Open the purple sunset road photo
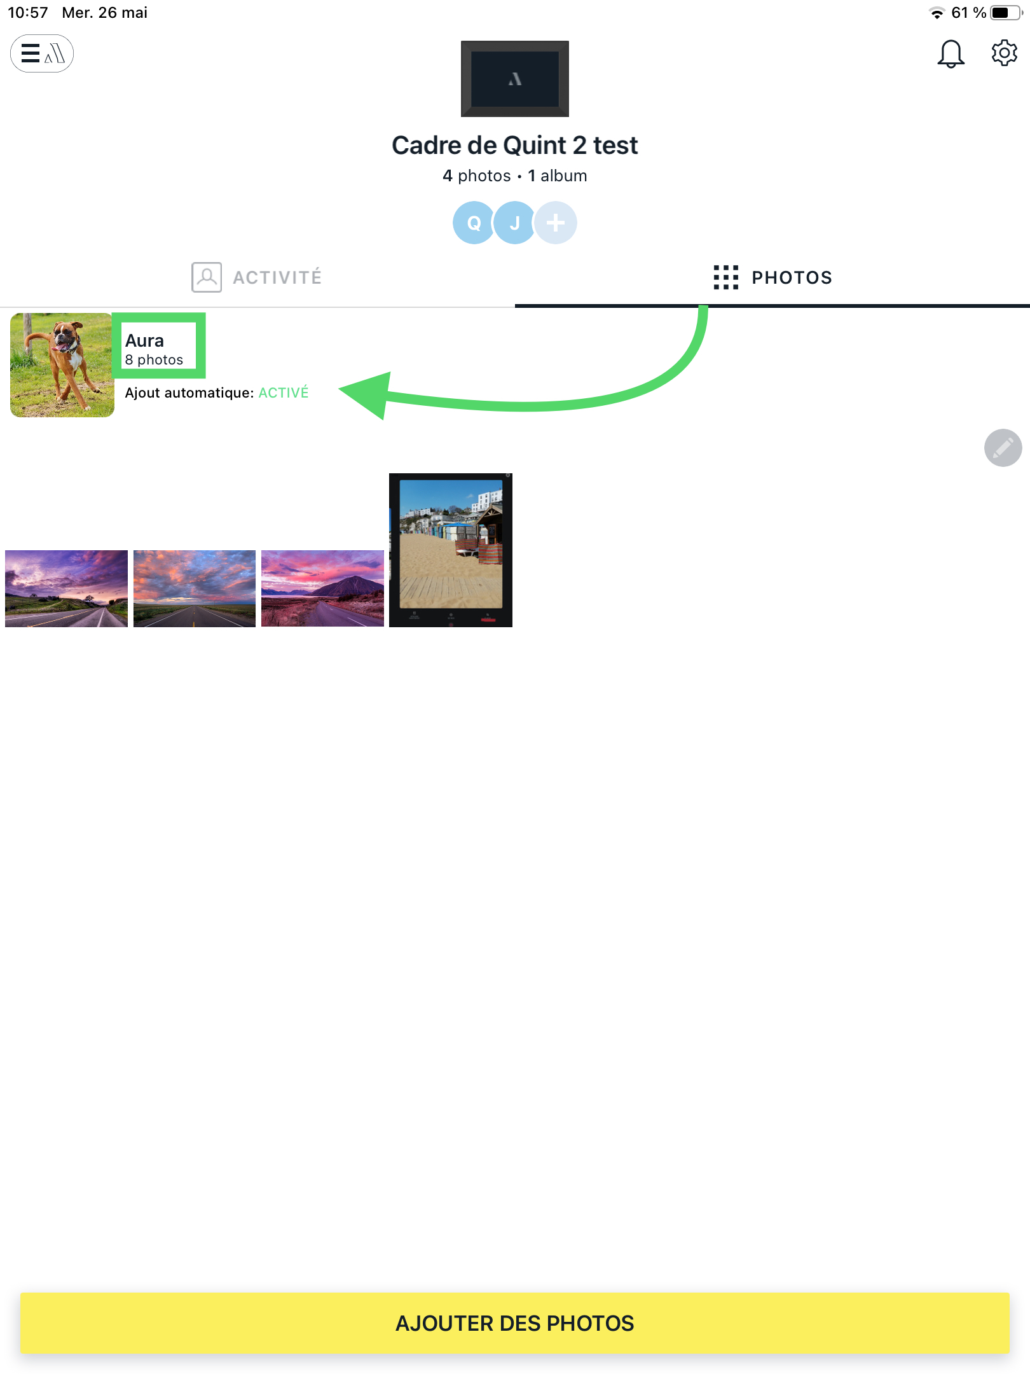The width and height of the screenshot is (1030, 1374). 66,588
